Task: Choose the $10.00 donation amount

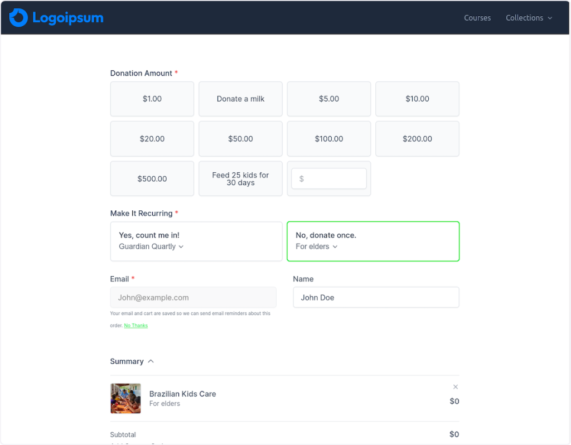Action: click(417, 99)
